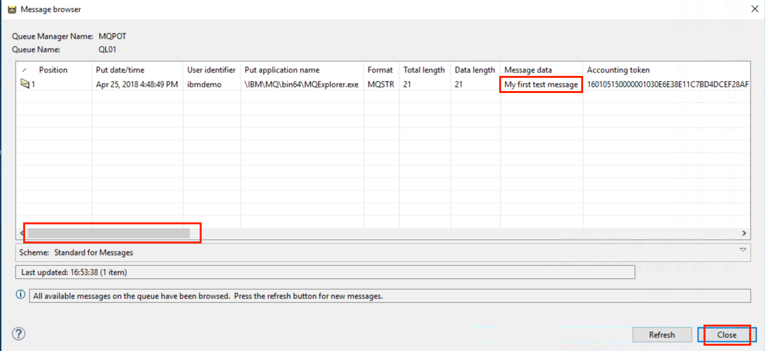Click the Close button
The width and height of the screenshot is (765, 351).
click(x=727, y=335)
